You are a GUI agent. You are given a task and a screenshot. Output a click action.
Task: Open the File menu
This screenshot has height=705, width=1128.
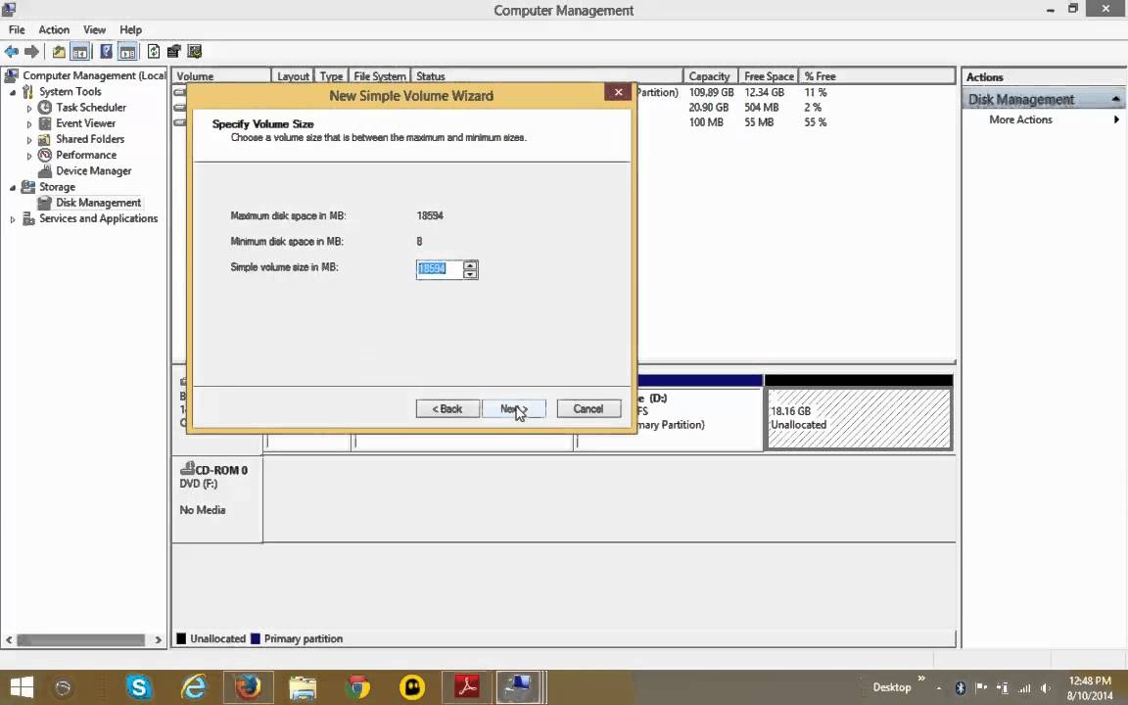17,29
